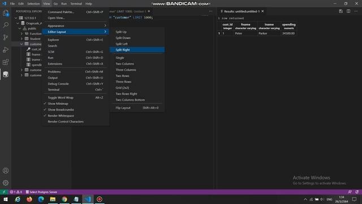Choose Split Right layout
Viewport: 362px width, 204px height.
pos(137,50)
